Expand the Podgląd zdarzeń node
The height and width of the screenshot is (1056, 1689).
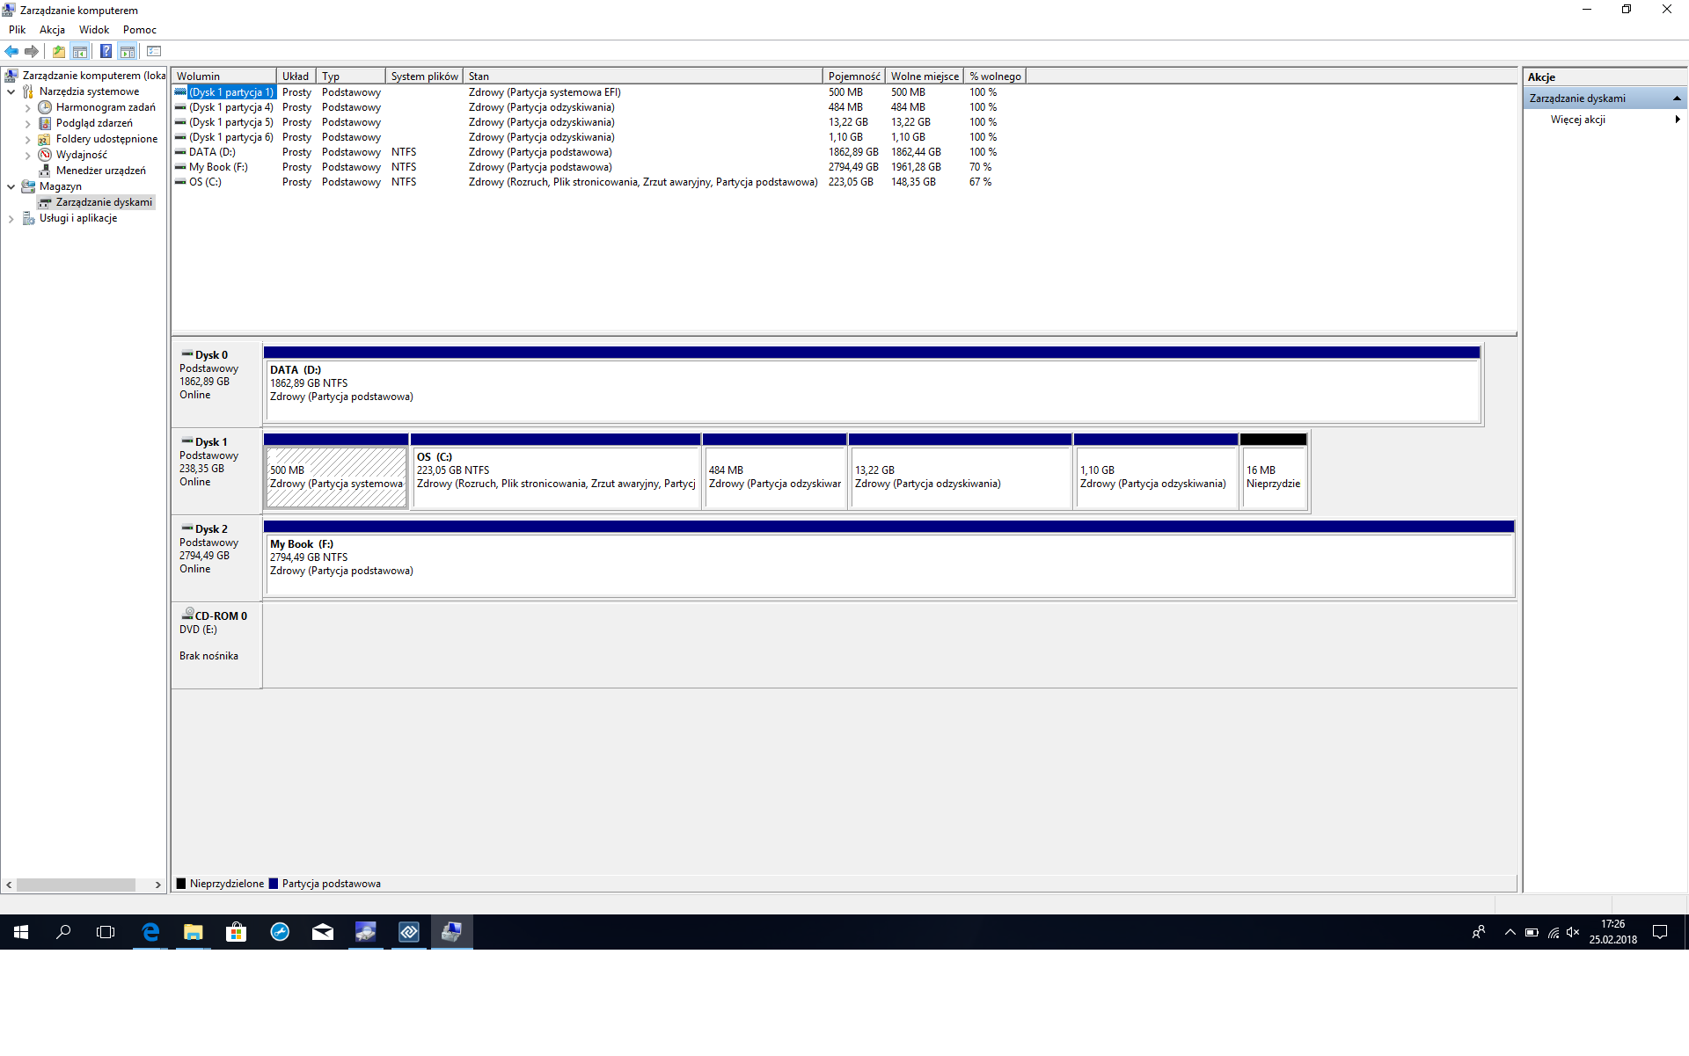tap(27, 124)
